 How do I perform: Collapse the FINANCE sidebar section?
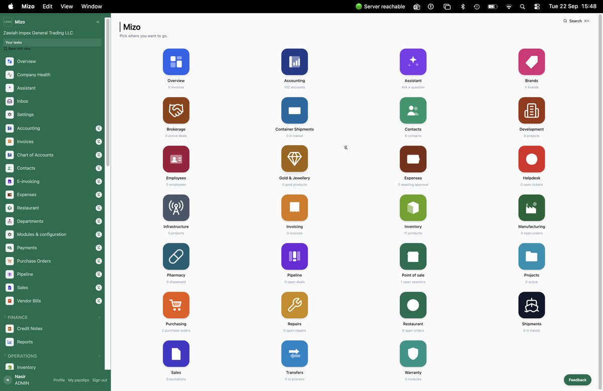point(99,317)
